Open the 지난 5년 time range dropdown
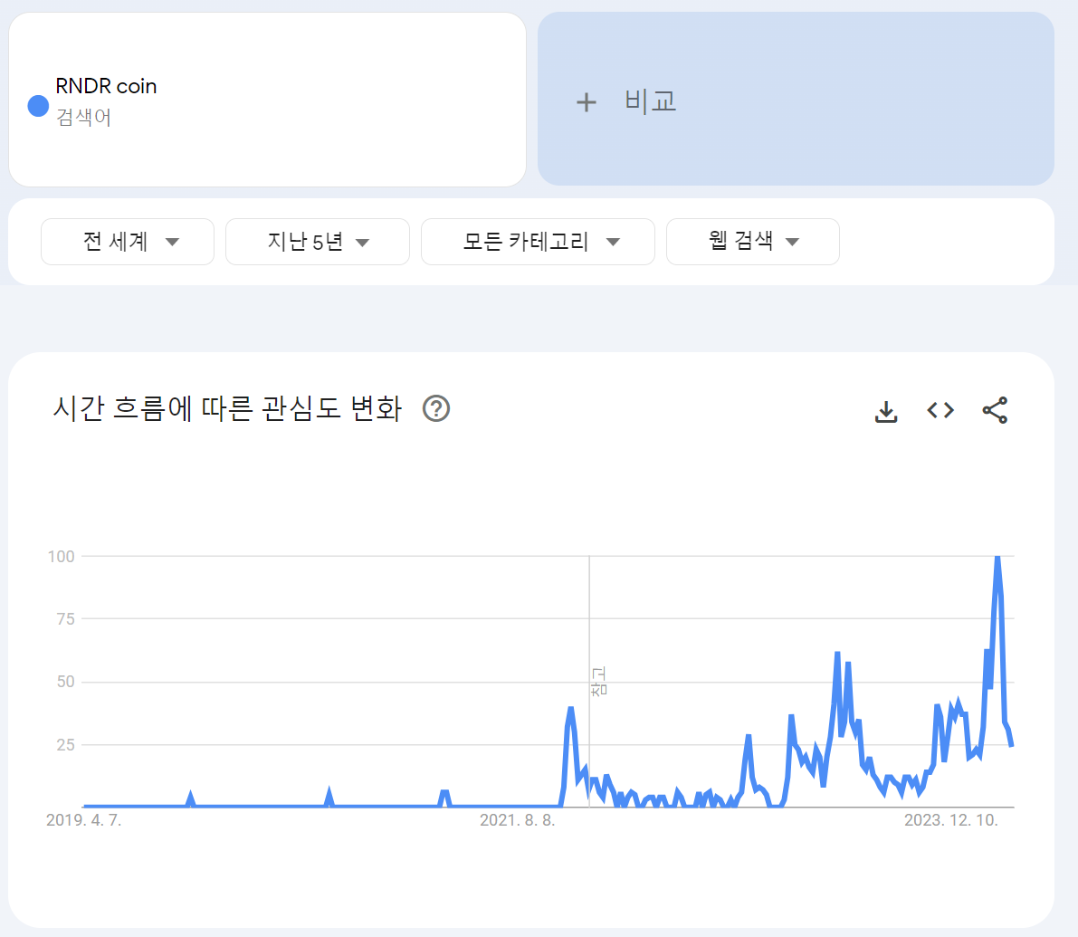 (x=317, y=242)
